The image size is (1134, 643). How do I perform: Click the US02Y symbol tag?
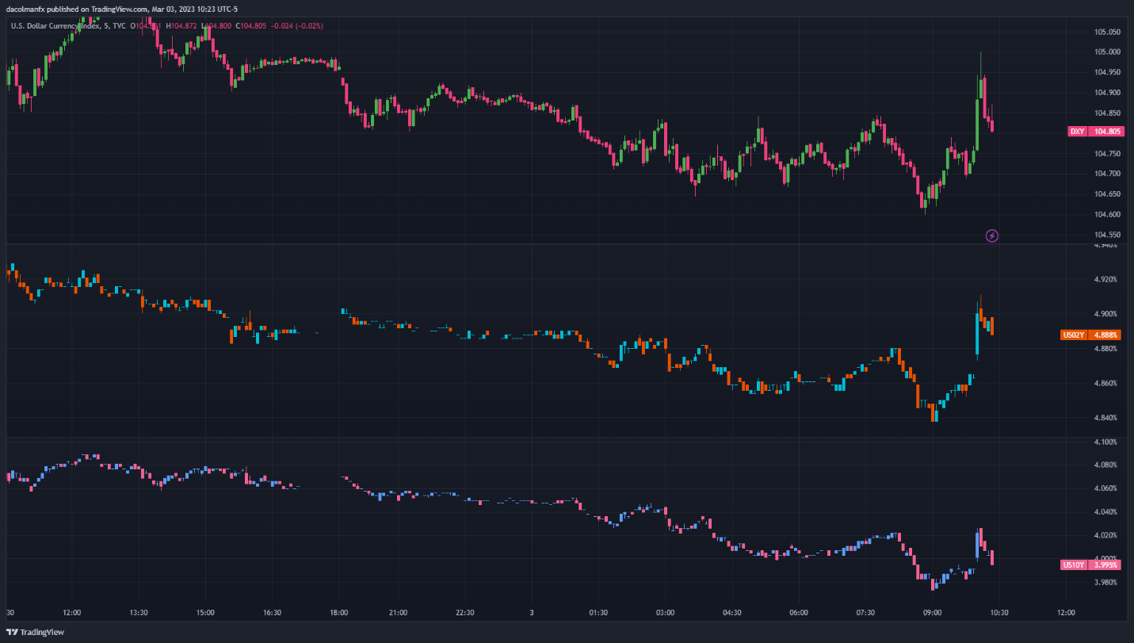pos(1073,335)
